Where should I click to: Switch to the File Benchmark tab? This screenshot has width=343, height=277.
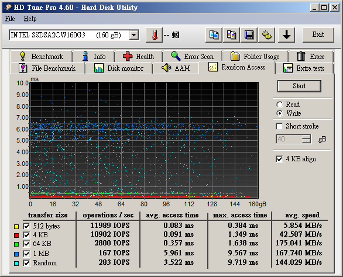[47, 68]
